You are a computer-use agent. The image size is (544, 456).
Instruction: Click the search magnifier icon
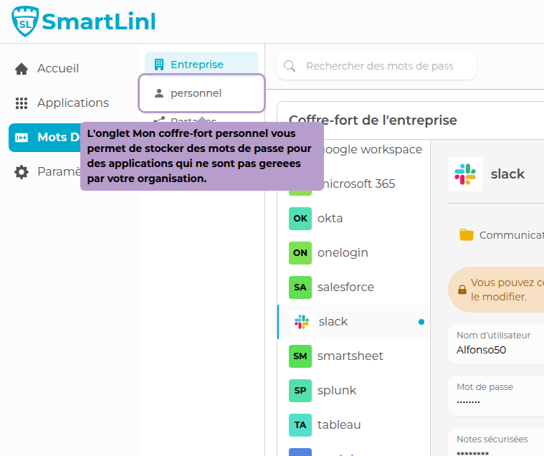(x=290, y=66)
